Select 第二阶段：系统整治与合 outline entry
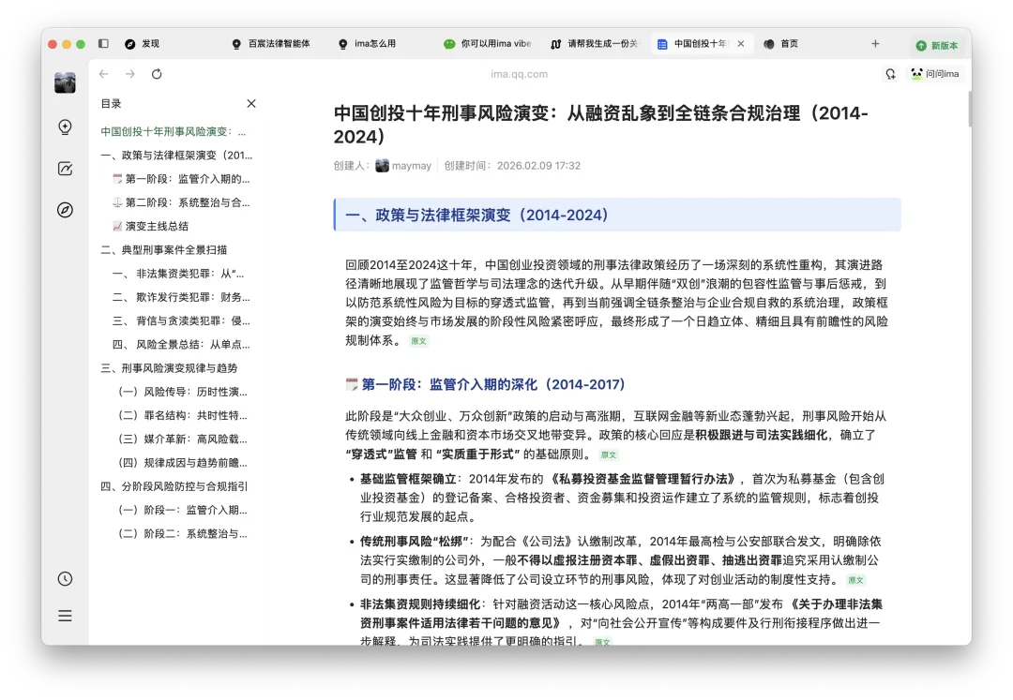Image resolution: width=1013 pixels, height=700 pixels. (x=181, y=202)
